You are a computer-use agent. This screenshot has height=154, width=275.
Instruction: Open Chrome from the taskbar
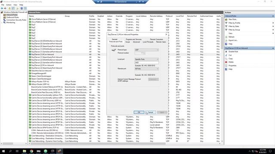31,151
